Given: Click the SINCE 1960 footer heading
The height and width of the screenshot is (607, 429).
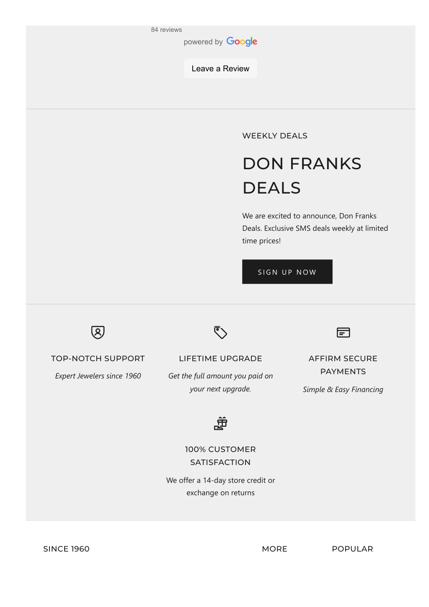Looking at the screenshot, I should point(66,549).
